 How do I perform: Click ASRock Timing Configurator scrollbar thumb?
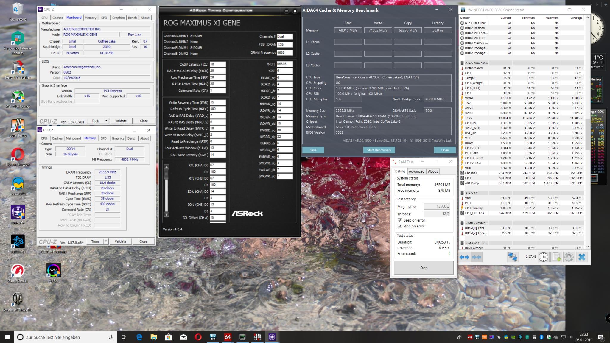[166, 175]
